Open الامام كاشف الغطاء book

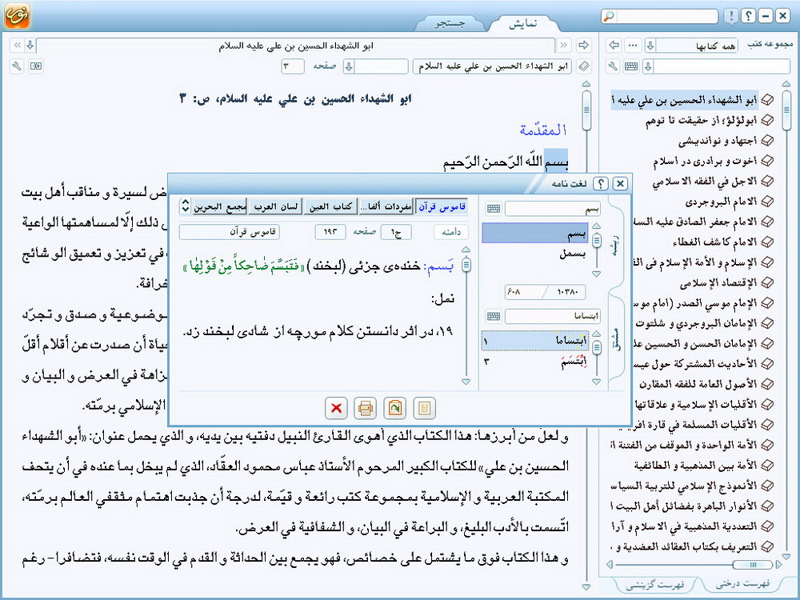[714, 242]
